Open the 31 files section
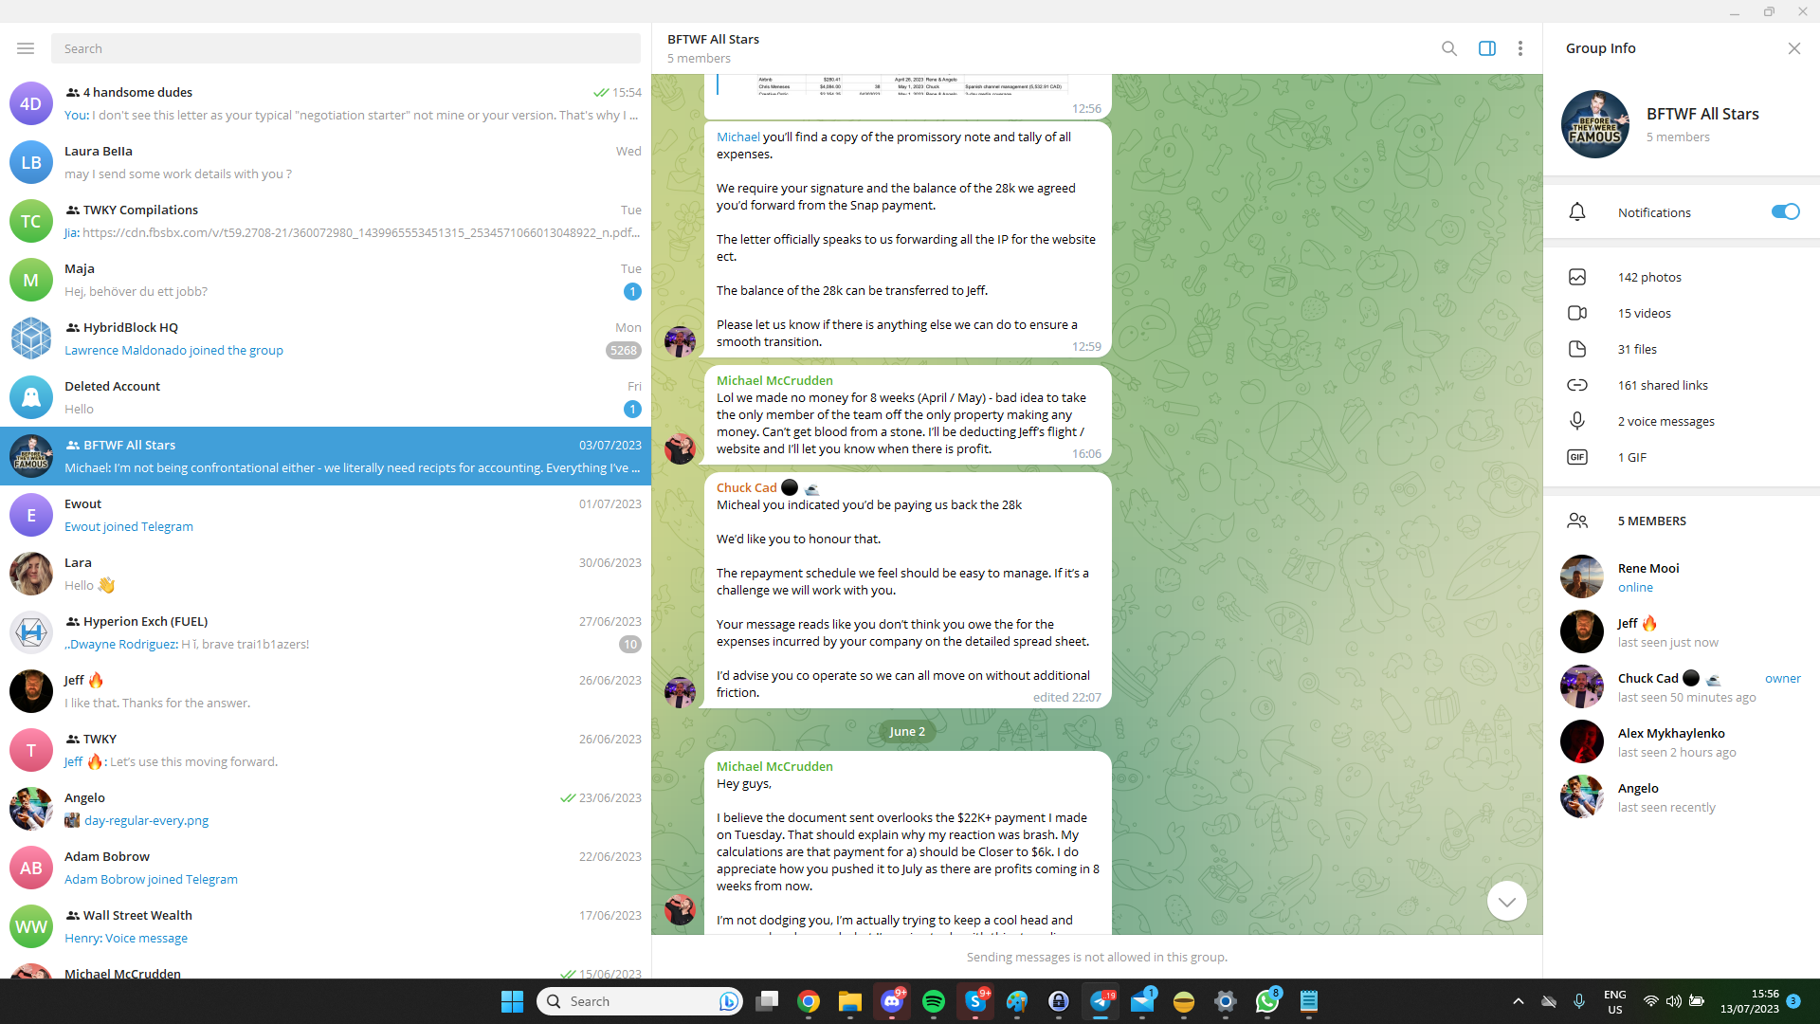1820x1024 pixels. [x=1637, y=350]
